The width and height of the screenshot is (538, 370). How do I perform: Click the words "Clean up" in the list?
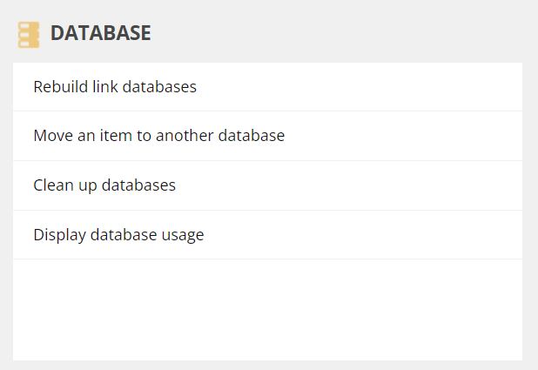tap(65, 185)
